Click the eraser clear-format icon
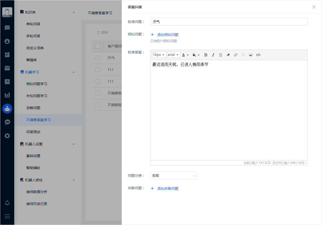This screenshot has width=322, height=225. point(228,55)
